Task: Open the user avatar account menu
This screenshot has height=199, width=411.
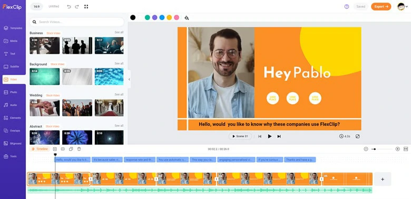Action: coord(403,6)
